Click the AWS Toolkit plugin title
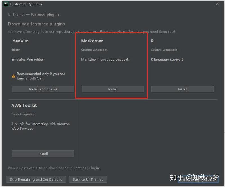The width and height of the screenshot is (225, 187). pos(24,106)
